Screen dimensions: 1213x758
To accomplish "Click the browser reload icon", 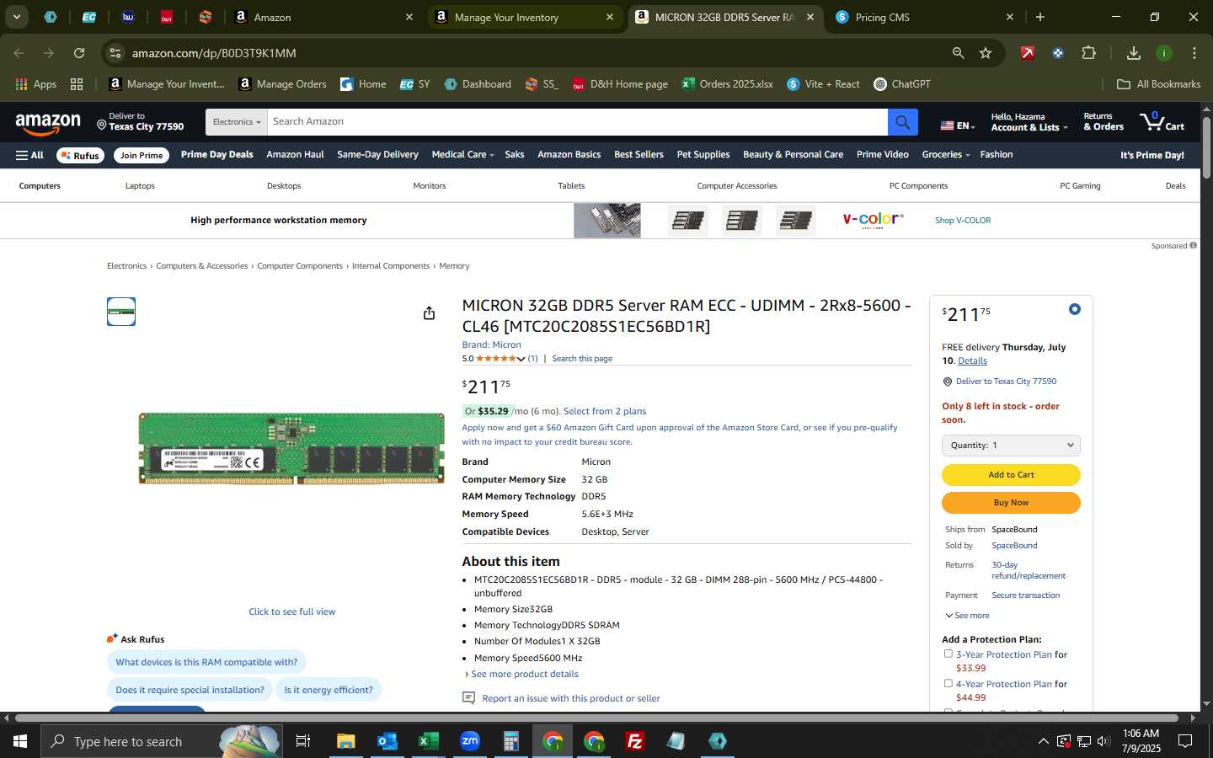I will pyautogui.click(x=79, y=53).
